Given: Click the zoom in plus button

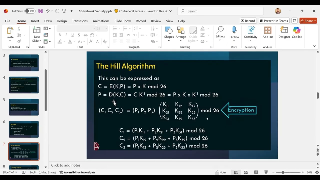Looking at the screenshot, I should click(303, 172).
